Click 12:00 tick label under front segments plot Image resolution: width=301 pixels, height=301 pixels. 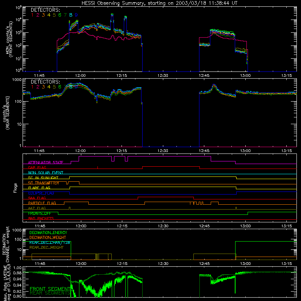(x=80, y=76)
